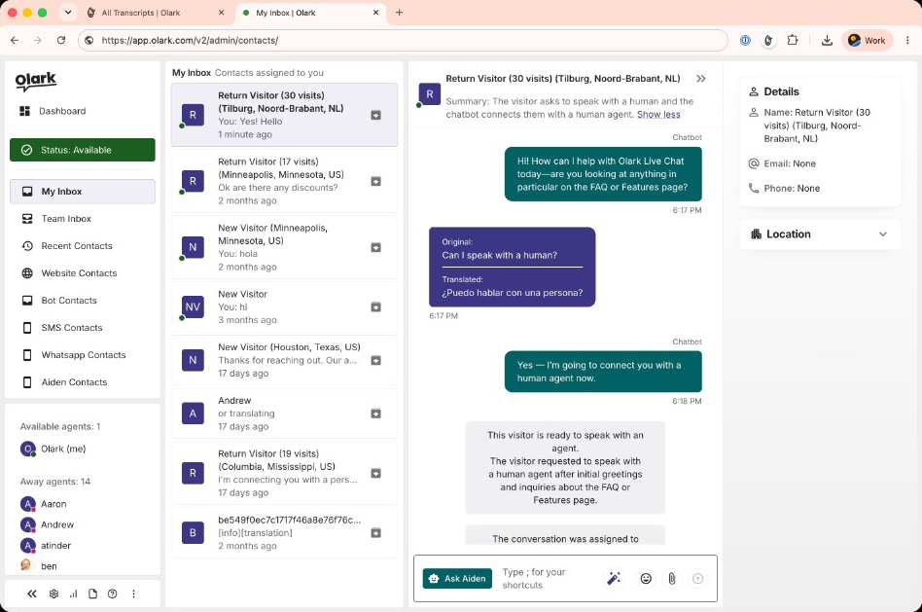Archive Return Visitor Columbia conversation
The height and width of the screenshot is (612, 922).
point(375,473)
